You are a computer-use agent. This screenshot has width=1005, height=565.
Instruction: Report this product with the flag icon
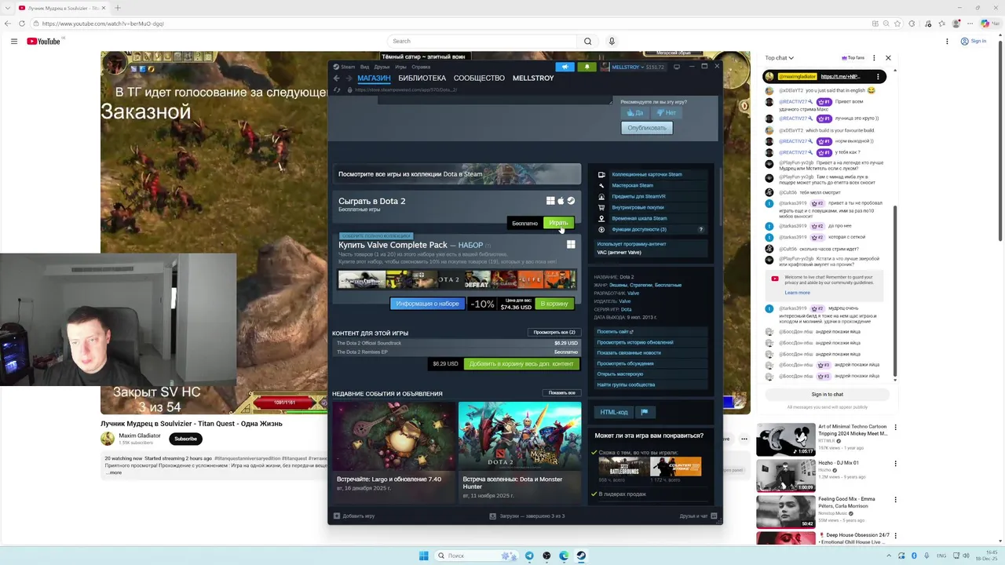pos(644,412)
